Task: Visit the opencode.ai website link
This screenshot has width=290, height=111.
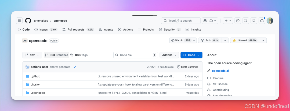Action: pyautogui.click(x=220, y=71)
